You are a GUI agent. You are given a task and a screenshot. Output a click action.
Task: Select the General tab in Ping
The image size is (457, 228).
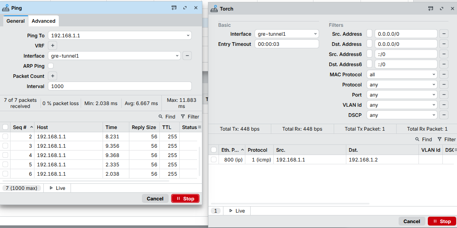(15, 21)
